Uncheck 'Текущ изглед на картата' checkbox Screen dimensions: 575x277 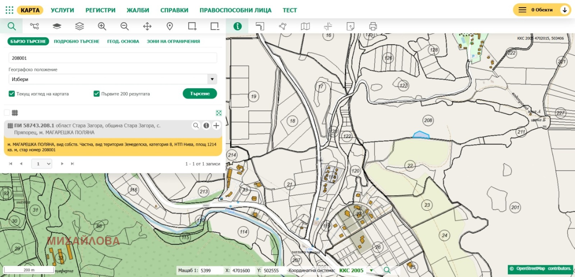(x=11, y=94)
